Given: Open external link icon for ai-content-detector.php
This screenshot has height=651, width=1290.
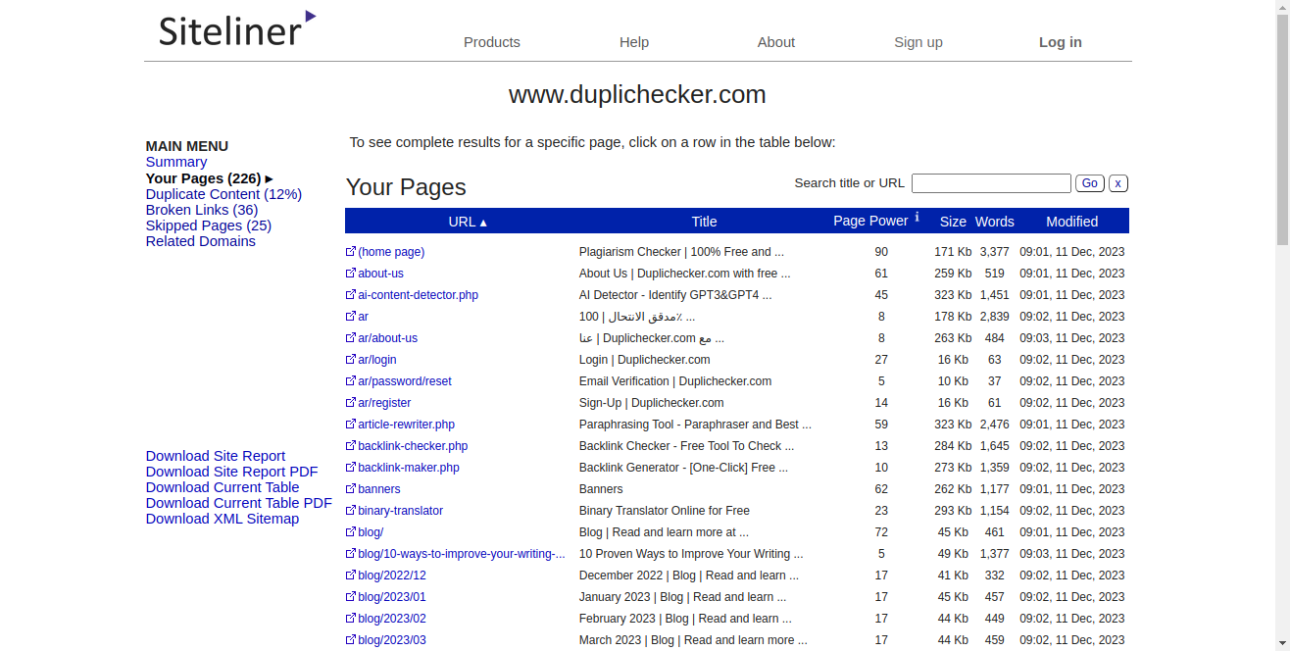Looking at the screenshot, I should tap(351, 295).
